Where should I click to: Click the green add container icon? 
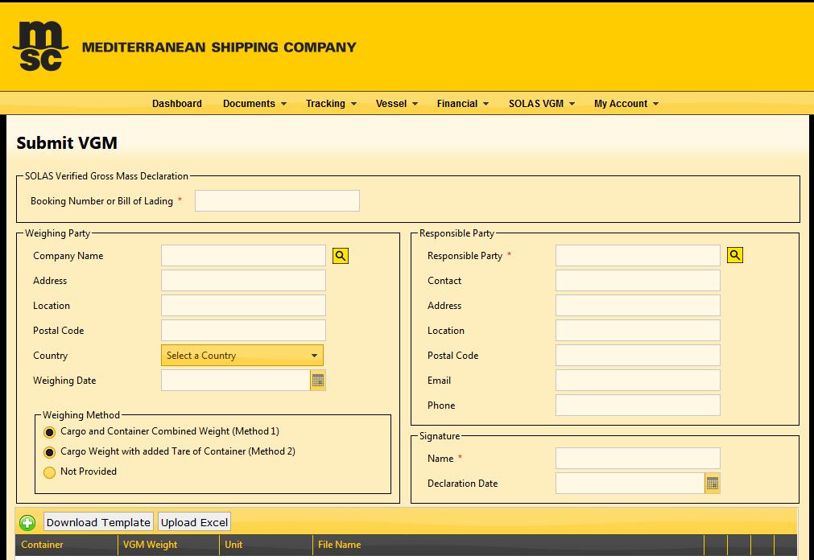tap(27, 523)
